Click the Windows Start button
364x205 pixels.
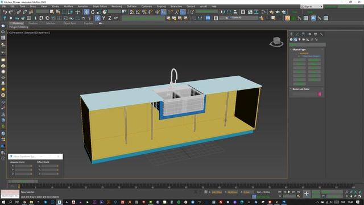click(x=3, y=202)
